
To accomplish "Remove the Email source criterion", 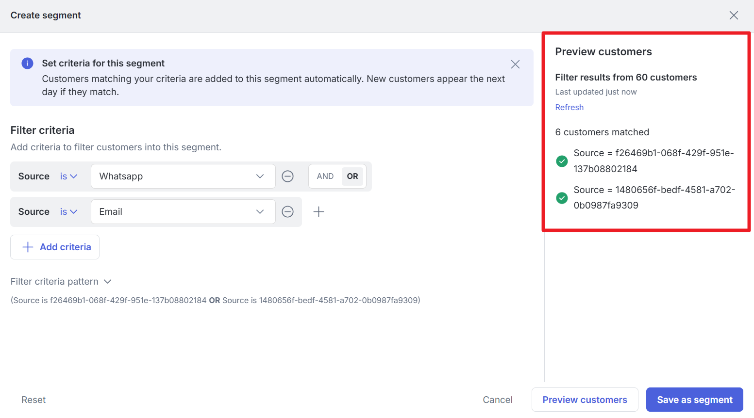I will 287,212.
